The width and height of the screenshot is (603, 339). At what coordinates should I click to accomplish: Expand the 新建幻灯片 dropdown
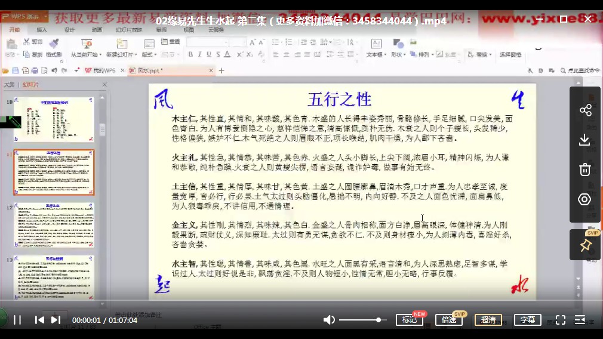[120, 54]
